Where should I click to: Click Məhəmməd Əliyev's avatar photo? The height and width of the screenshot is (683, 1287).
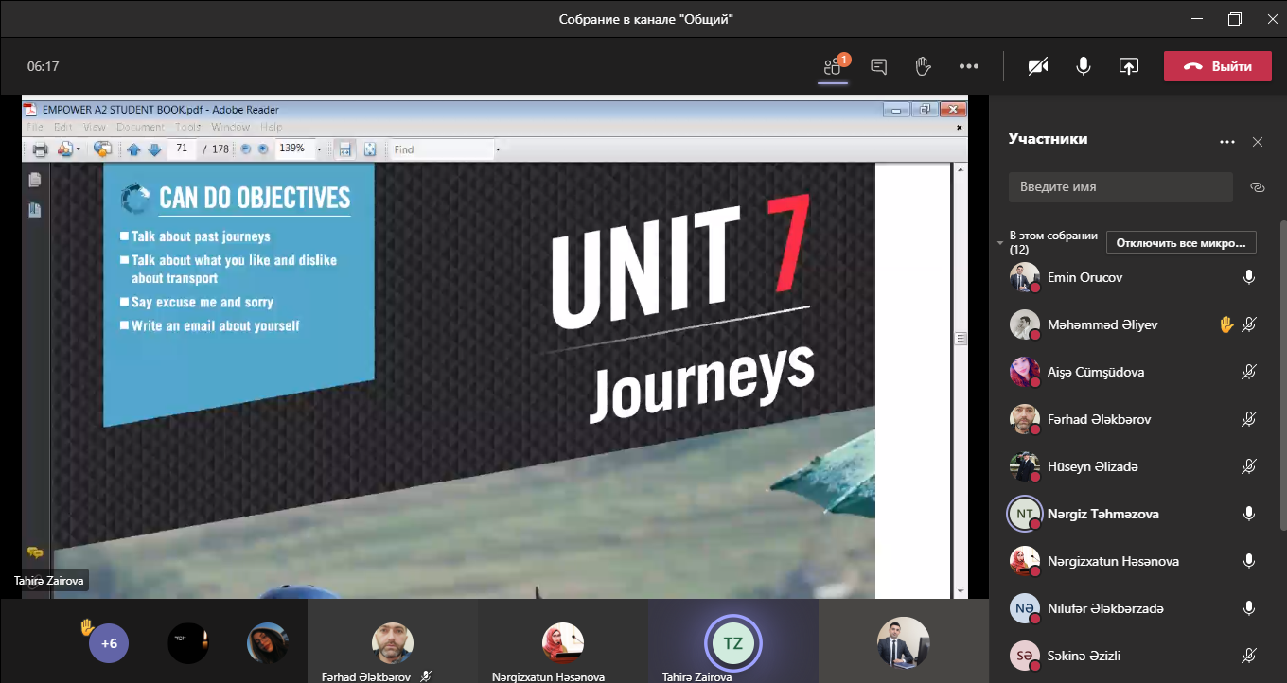[x=1024, y=324]
